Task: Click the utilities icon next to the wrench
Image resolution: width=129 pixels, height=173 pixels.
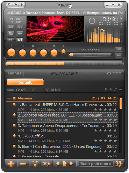Action: (22, 5)
